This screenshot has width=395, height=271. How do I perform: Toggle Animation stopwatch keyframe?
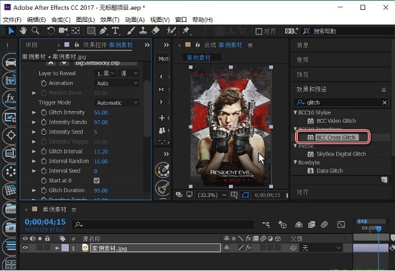point(44,83)
